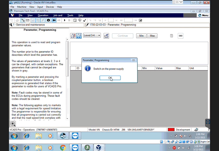Open the Level 3-4 dropdown
The height and width of the screenshot is (151, 219).
pyautogui.click(x=92, y=35)
